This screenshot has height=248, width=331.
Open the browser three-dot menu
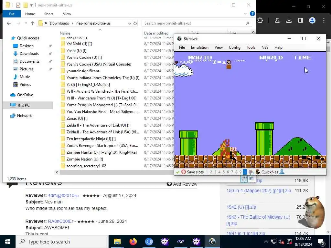[x=324, y=20]
